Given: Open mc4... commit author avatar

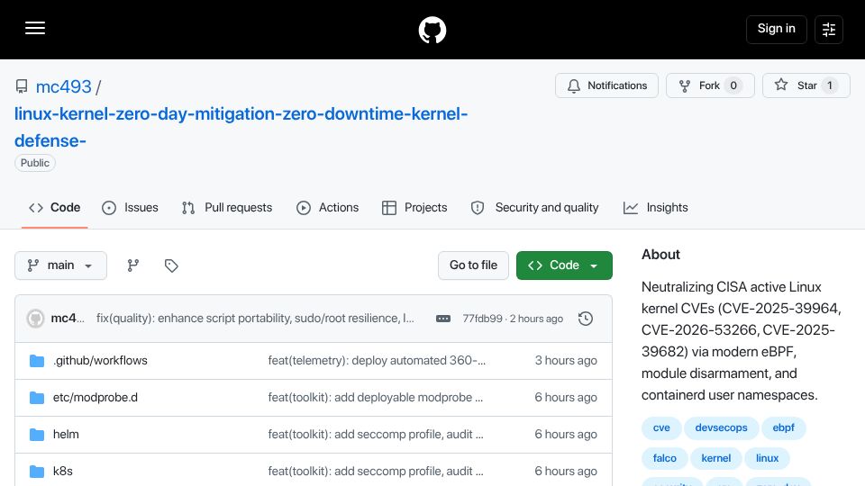Looking at the screenshot, I should pos(35,319).
